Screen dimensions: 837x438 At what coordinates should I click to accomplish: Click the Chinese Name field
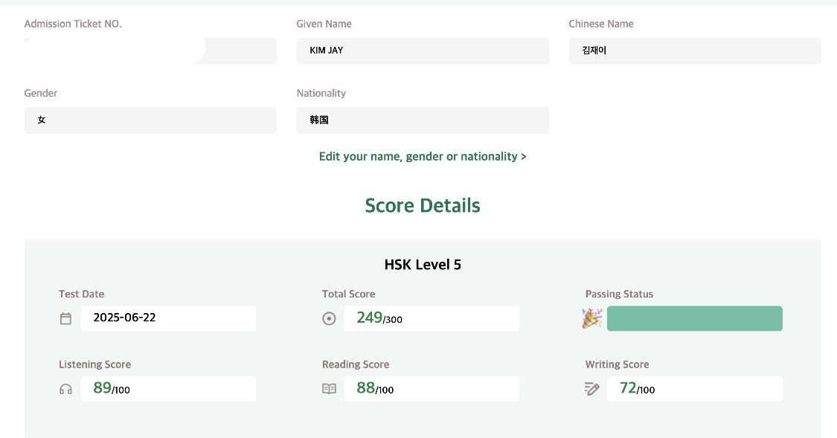pos(695,51)
